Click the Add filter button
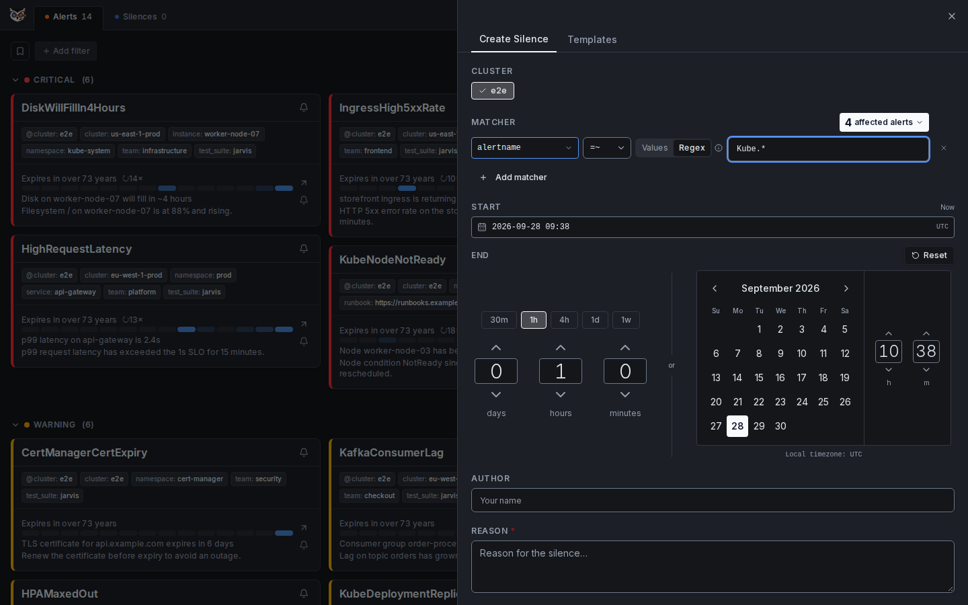Image resolution: width=968 pixels, height=605 pixels. click(x=66, y=51)
